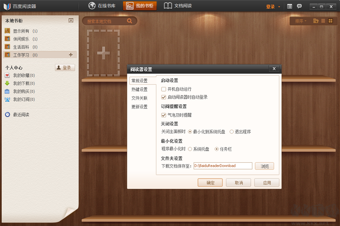Switch to the 我的书柜 tab
The image size is (340, 226).
(x=140, y=6)
